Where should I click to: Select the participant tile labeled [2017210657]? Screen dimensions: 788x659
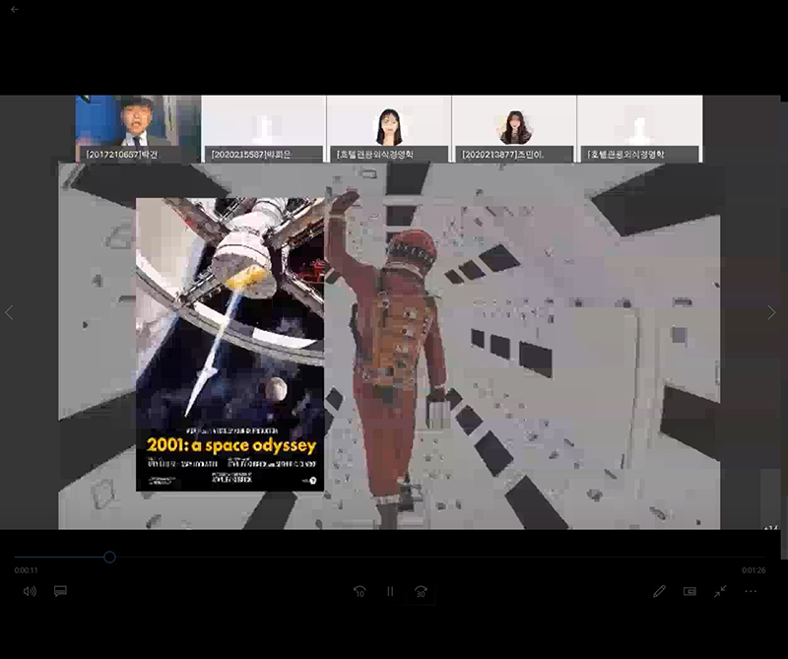(138, 129)
